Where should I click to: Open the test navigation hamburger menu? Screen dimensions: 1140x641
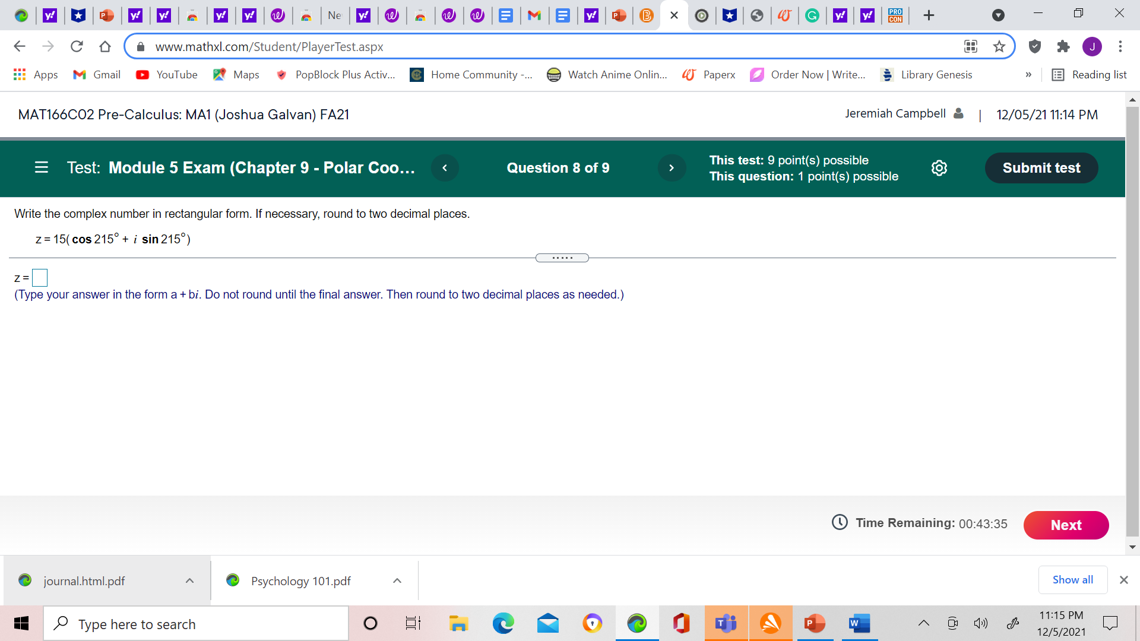[41, 168]
